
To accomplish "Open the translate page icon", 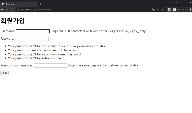I will [x=153, y=10].
